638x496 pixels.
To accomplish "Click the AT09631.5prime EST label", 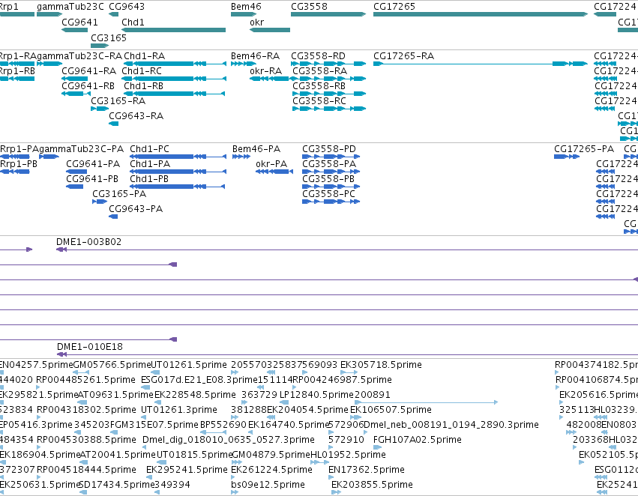I will [116, 395].
